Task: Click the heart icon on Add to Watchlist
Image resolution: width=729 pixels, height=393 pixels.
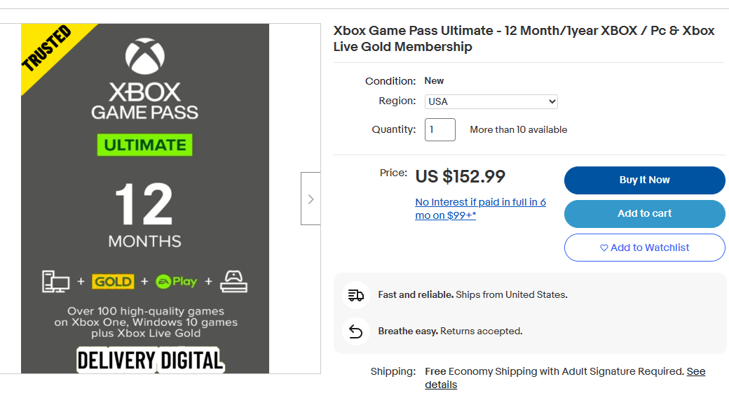Action: (604, 248)
